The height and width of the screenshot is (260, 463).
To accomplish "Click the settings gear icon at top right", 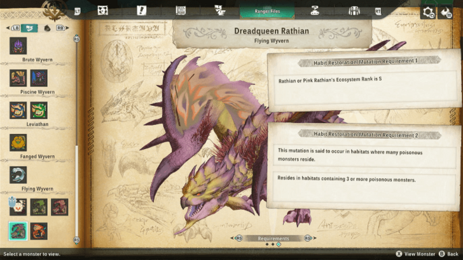I will [429, 12].
